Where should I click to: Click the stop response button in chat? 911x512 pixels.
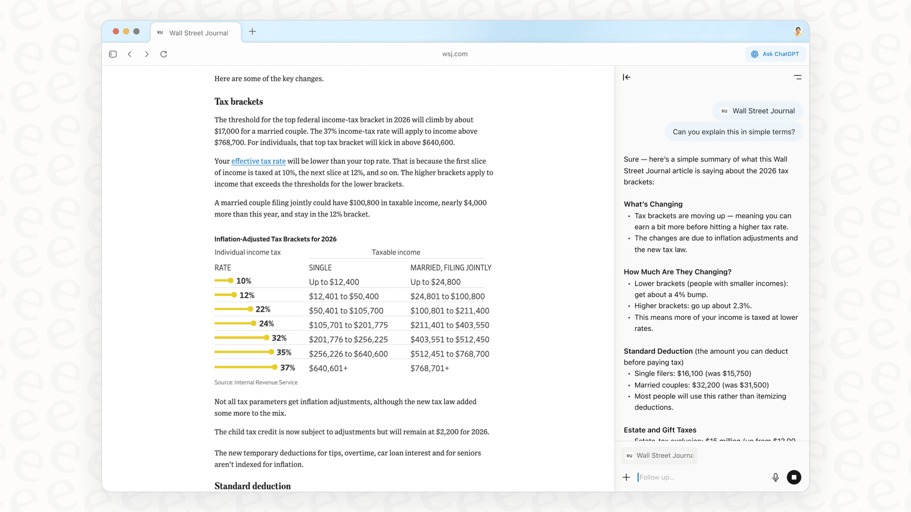coord(794,477)
